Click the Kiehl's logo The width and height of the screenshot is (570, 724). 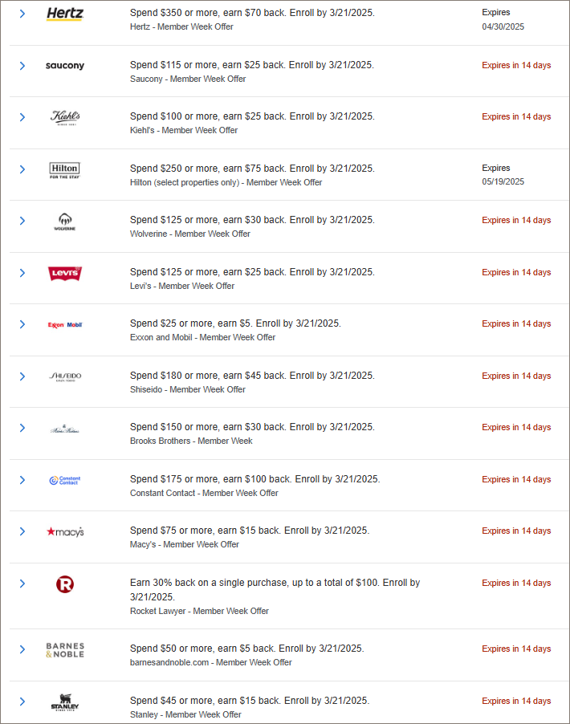(65, 117)
